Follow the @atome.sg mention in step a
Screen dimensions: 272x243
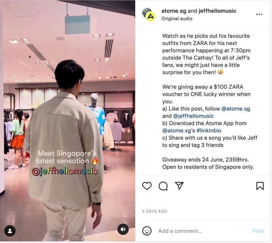pyautogui.click(x=236, y=109)
